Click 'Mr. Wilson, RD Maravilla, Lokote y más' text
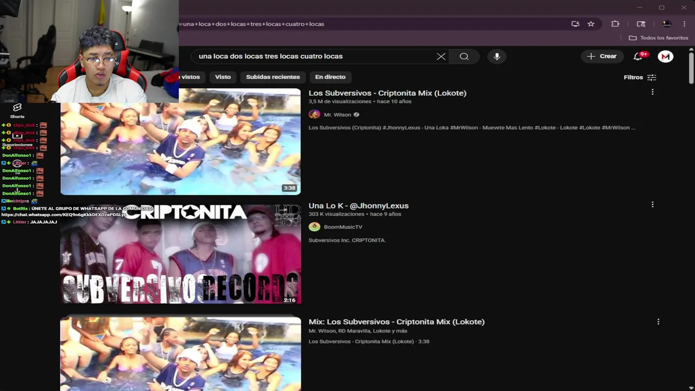Viewport: 695px width, 391px height. (x=358, y=331)
